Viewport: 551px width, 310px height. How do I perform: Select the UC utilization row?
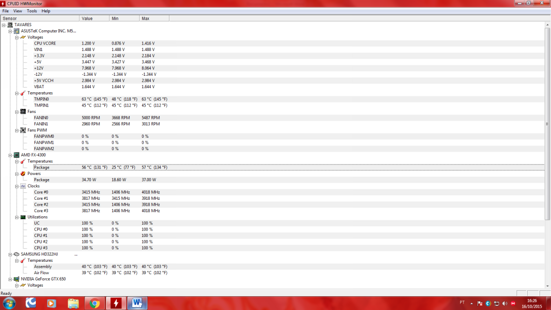click(289, 223)
